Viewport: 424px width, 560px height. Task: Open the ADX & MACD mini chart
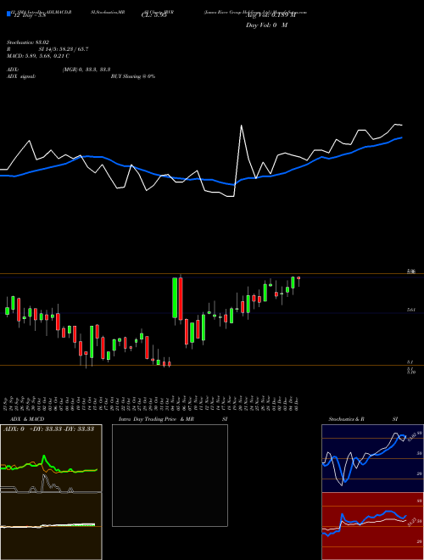click(51, 492)
